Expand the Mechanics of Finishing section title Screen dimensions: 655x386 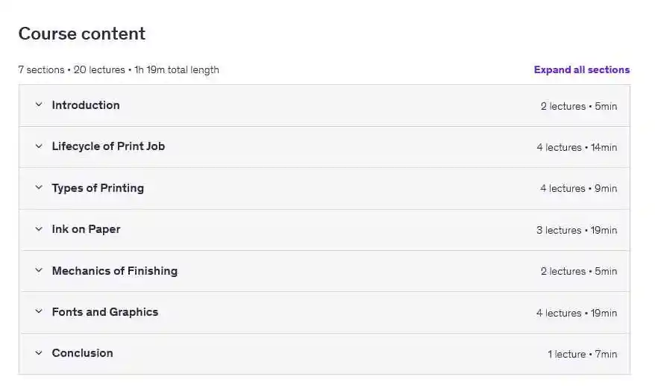[x=114, y=271]
